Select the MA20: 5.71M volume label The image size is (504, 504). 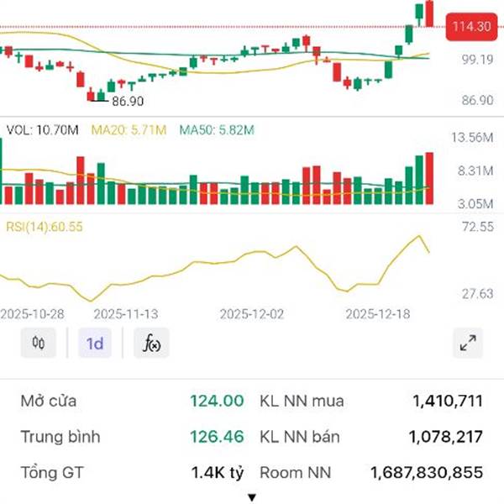click(129, 130)
